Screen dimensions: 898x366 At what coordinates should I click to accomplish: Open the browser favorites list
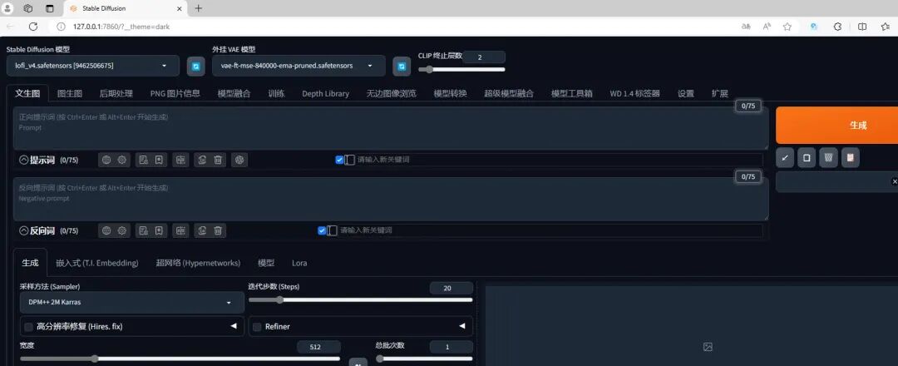click(x=886, y=27)
